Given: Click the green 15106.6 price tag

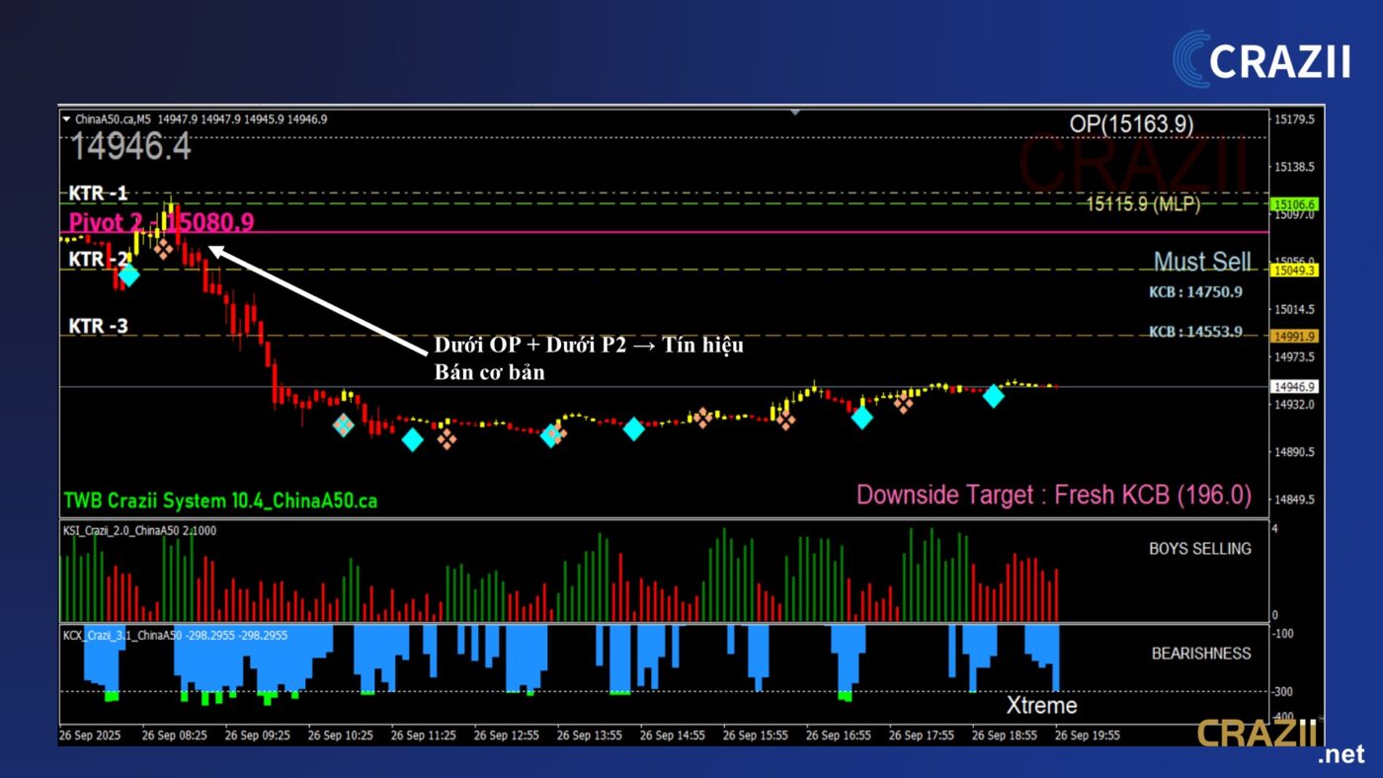Looking at the screenshot, I should click(x=1296, y=204).
